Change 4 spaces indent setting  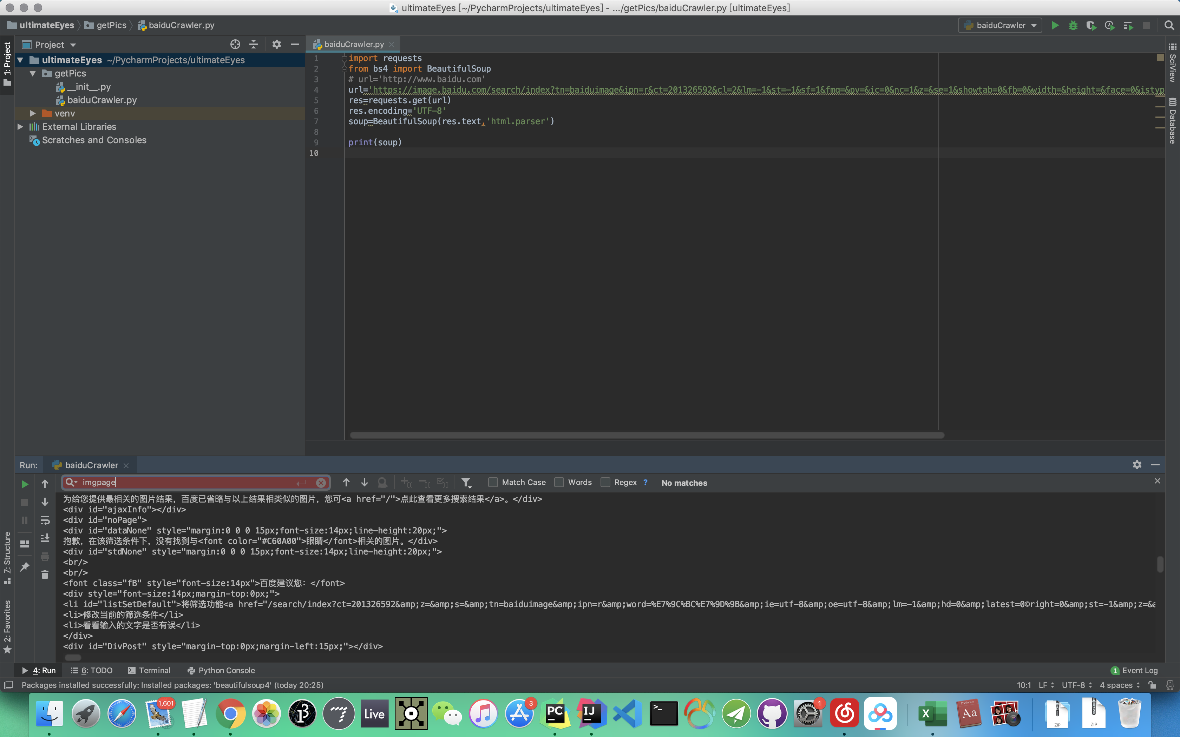1120,685
